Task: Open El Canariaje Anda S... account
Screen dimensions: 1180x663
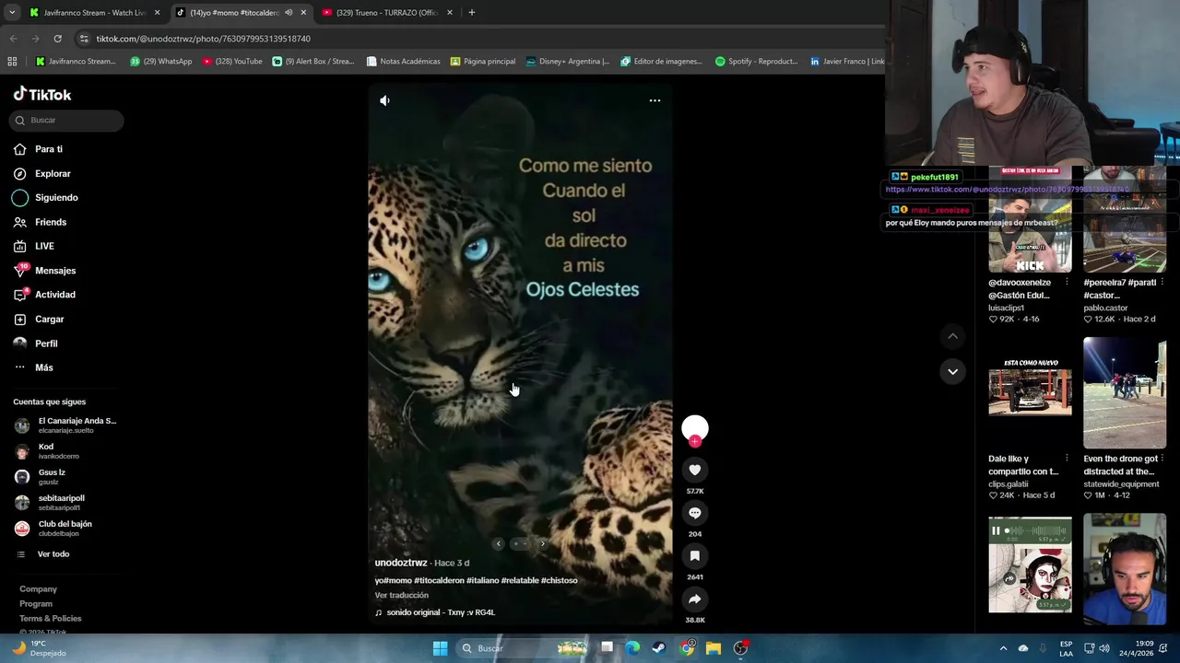Action: coord(66,425)
